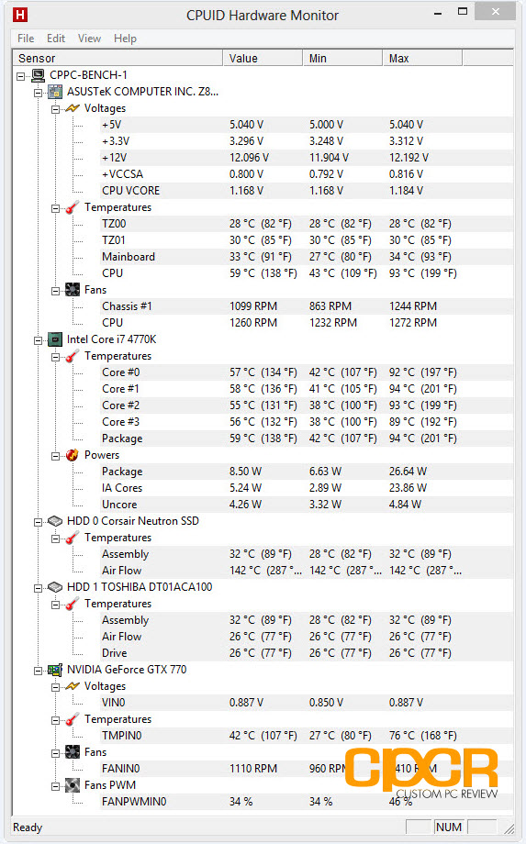
Task: Click the Value column header
Action: [263, 58]
